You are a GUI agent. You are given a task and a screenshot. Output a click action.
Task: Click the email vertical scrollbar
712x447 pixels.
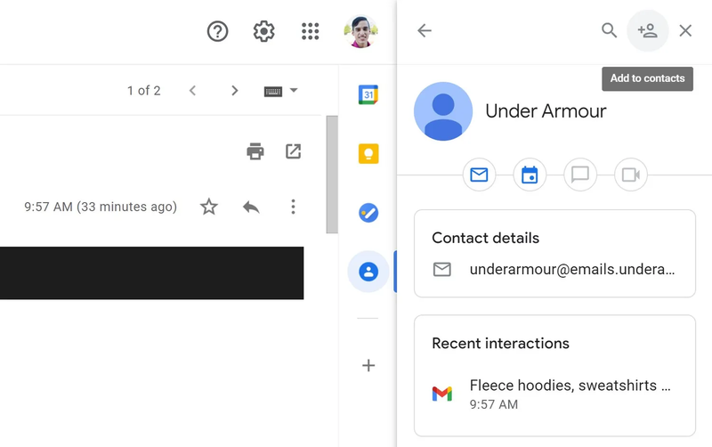tap(332, 175)
